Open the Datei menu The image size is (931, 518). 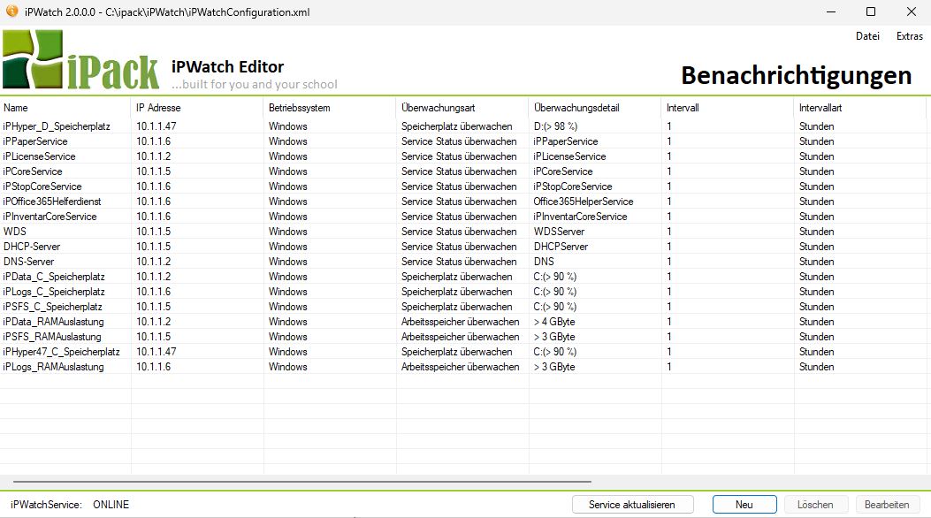pos(867,36)
